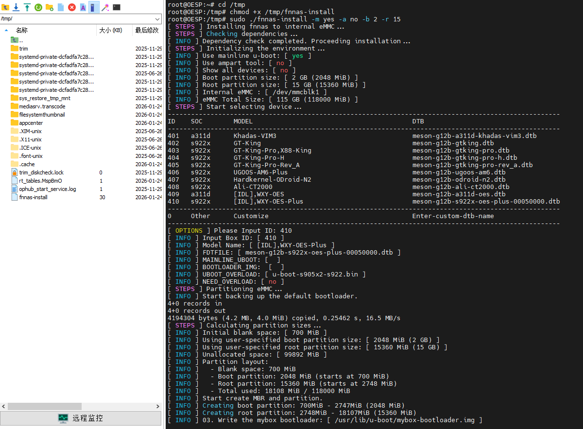Sort by the 最后修改 column header
This screenshot has width=583, height=429.
point(147,30)
